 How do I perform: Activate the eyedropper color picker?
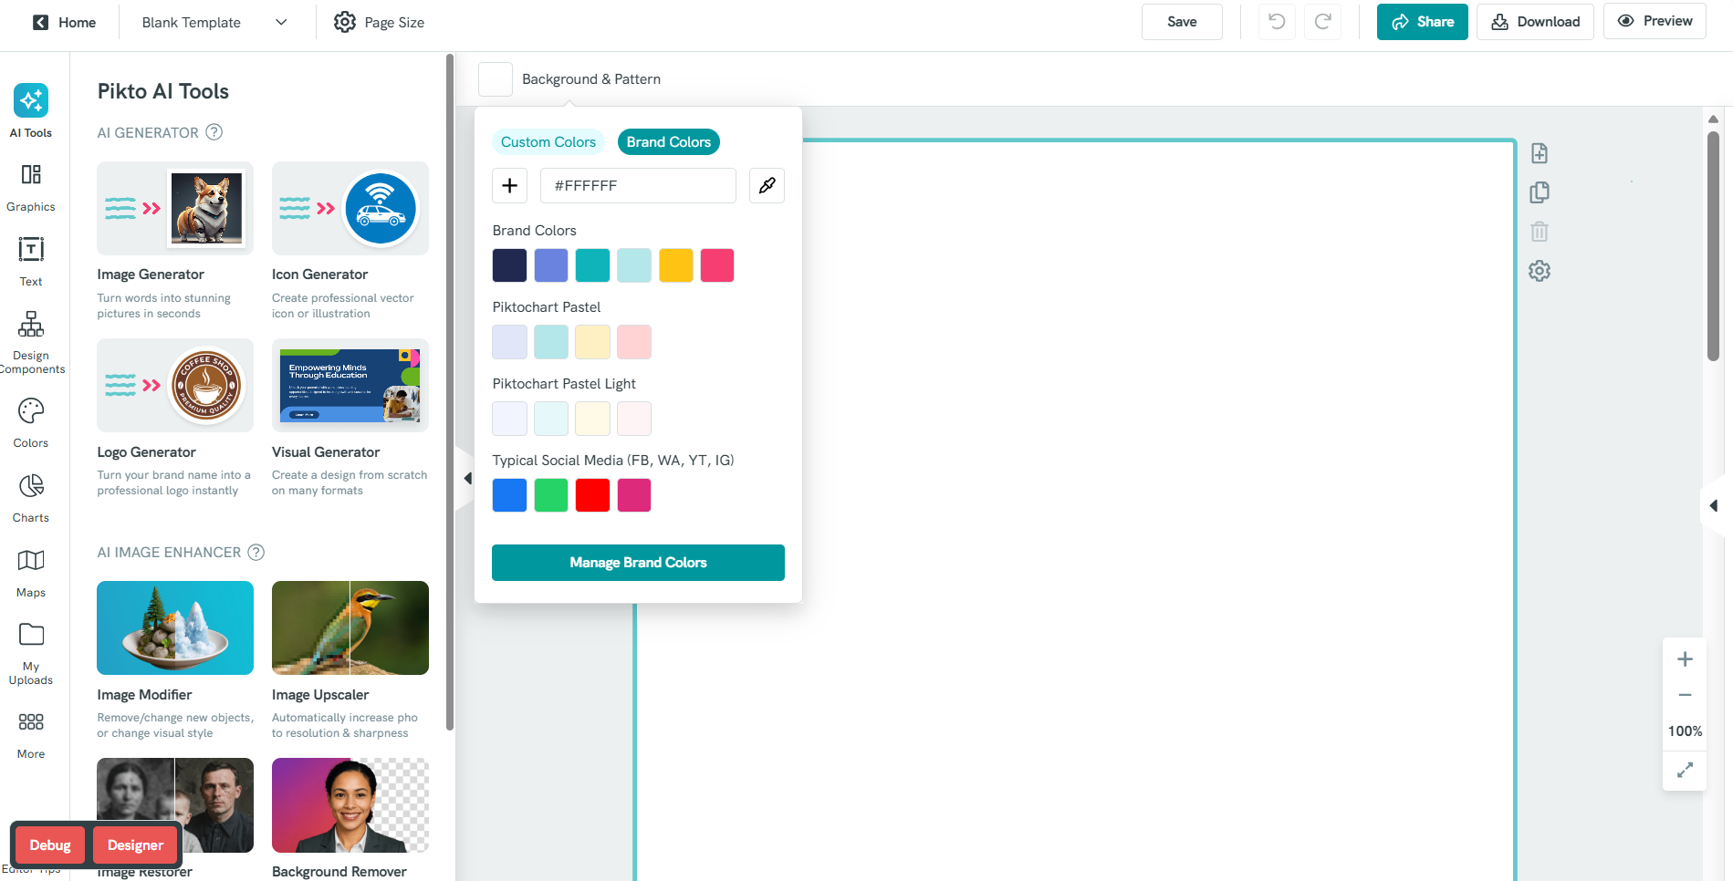pos(767,185)
